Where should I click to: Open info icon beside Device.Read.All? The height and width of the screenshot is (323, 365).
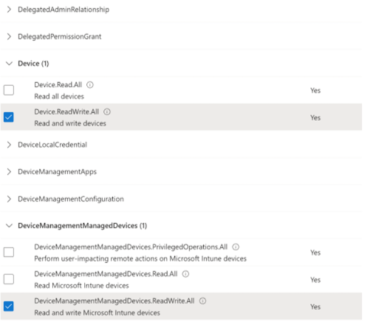(90, 85)
